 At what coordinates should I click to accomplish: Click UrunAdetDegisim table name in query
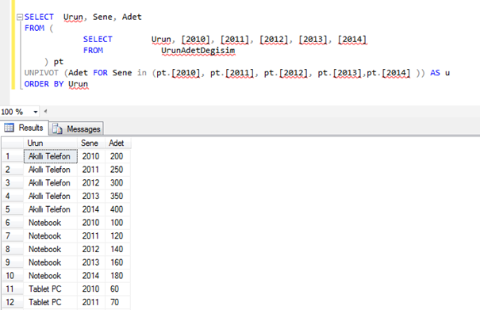198,51
